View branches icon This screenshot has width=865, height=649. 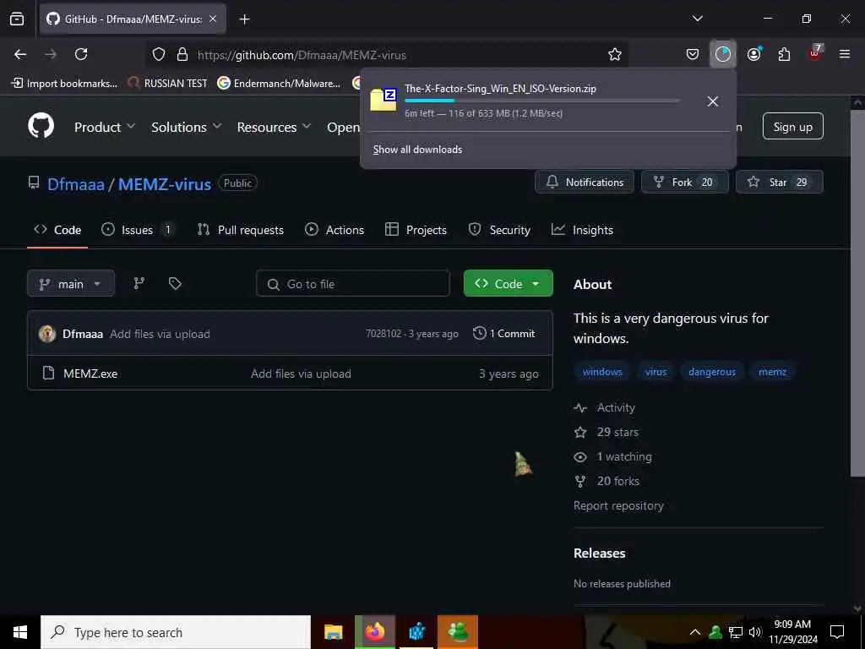[x=139, y=283]
